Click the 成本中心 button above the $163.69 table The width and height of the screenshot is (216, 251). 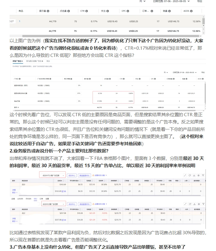coord(72,176)
